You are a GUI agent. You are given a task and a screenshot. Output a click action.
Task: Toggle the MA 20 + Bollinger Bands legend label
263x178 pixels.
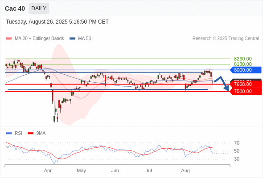pos(39,39)
